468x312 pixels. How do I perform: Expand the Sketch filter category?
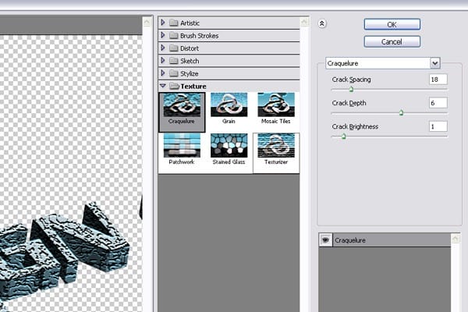coord(163,60)
